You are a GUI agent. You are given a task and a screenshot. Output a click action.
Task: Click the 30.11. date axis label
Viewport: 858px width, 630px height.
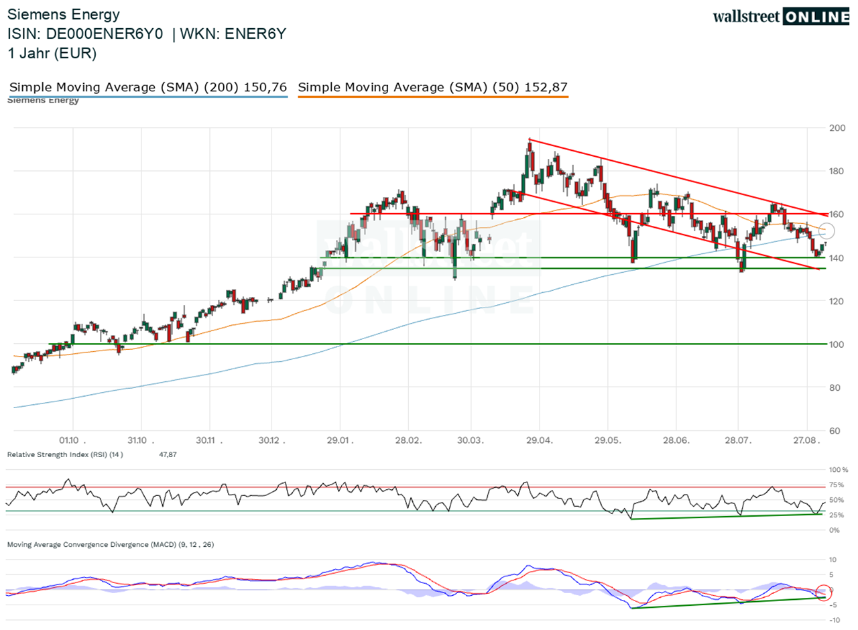(210, 440)
